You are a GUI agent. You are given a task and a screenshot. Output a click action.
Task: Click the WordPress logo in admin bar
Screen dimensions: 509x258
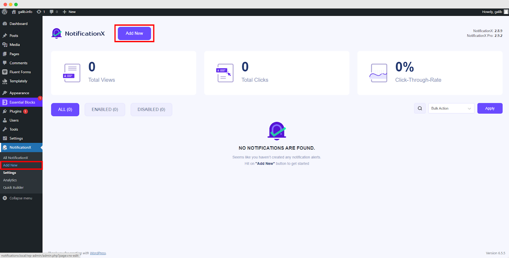(4, 12)
